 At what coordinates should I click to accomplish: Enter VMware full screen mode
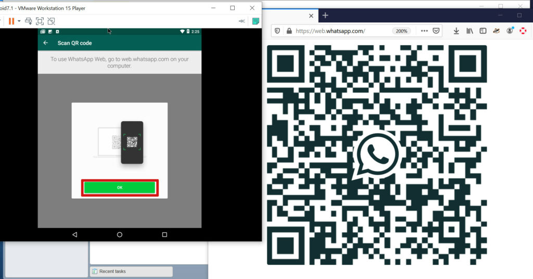pyautogui.click(x=40, y=21)
